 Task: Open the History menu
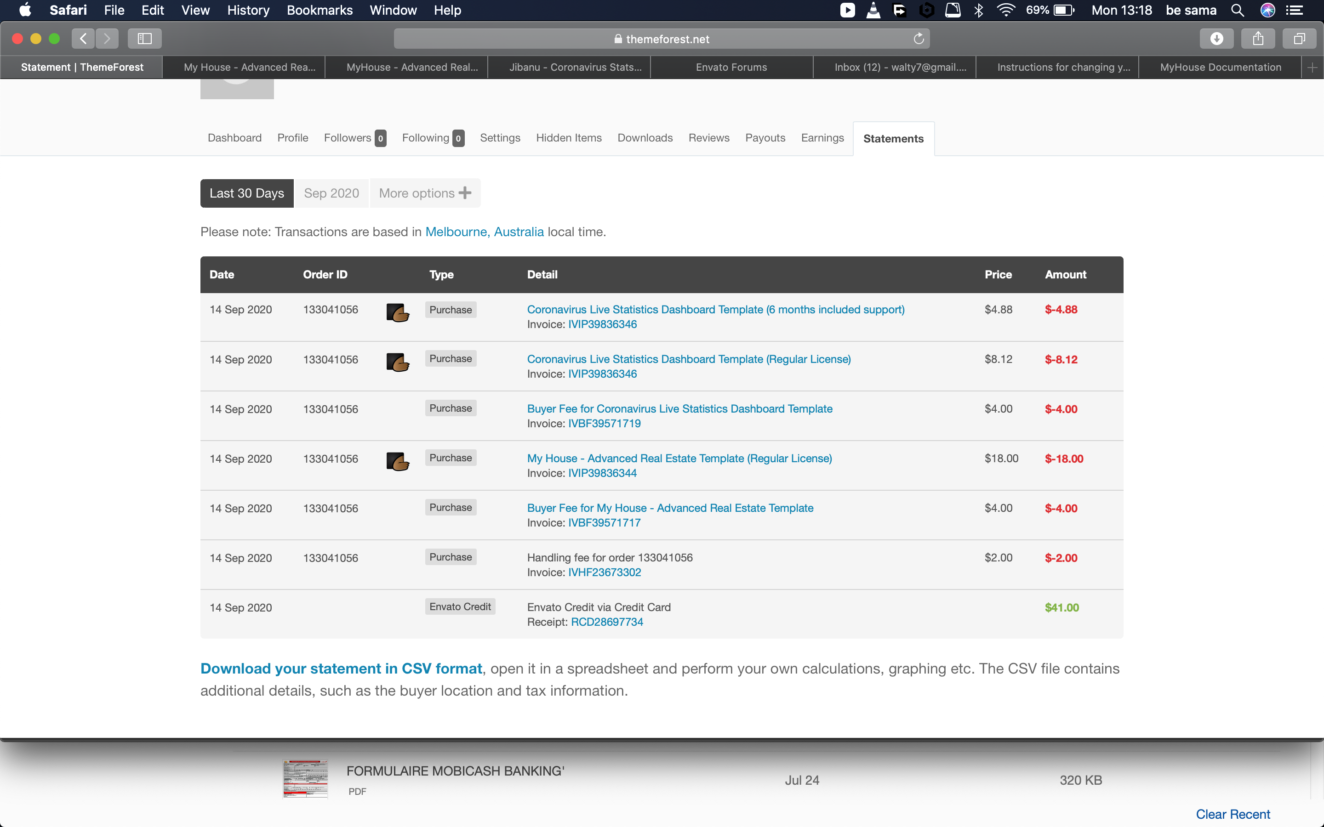click(248, 10)
